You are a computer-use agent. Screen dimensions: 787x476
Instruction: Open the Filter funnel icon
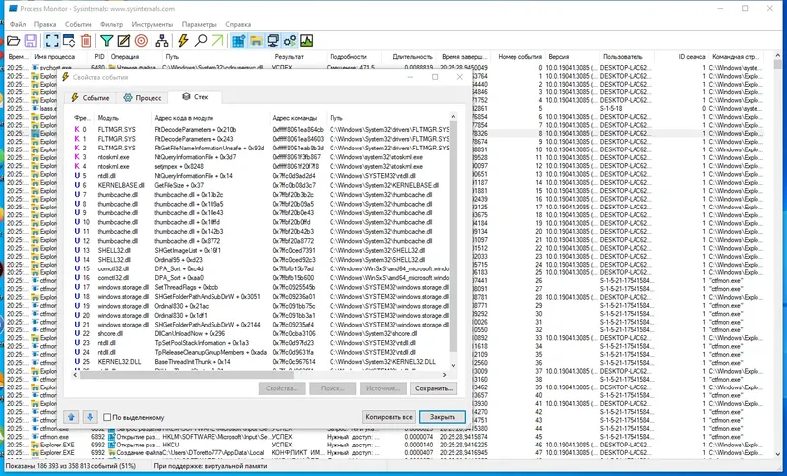click(x=107, y=41)
